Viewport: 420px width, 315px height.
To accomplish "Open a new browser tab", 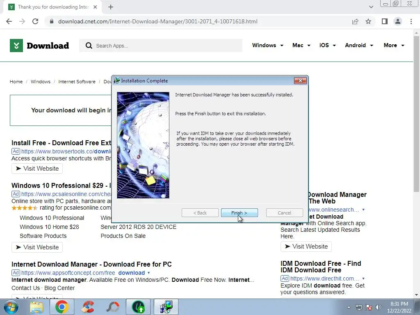I will click(x=111, y=7).
